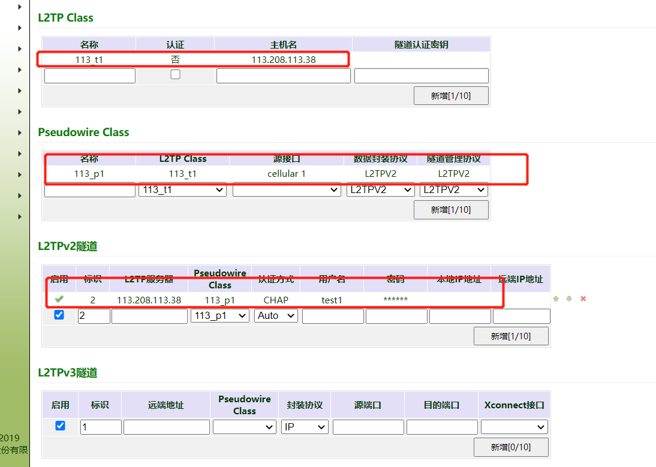Open L2TPv3 封装协议 IP dropdown

tap(305, 427)
